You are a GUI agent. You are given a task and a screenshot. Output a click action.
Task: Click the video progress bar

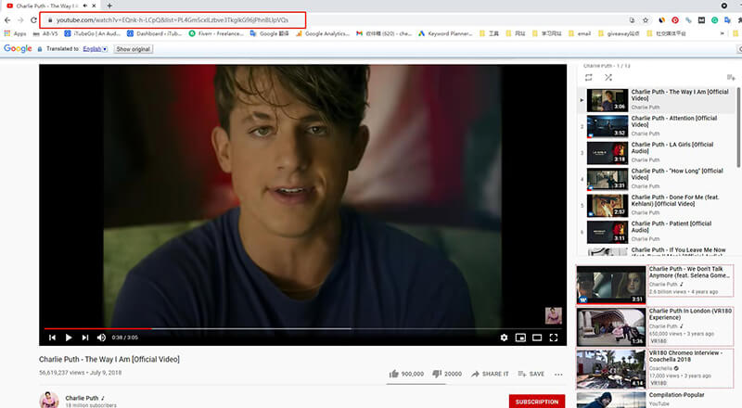click(303, 328)
